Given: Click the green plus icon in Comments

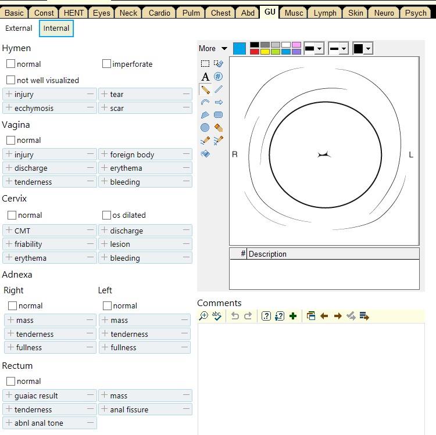Looking at the screenshot, I should [x=293, y=316].
